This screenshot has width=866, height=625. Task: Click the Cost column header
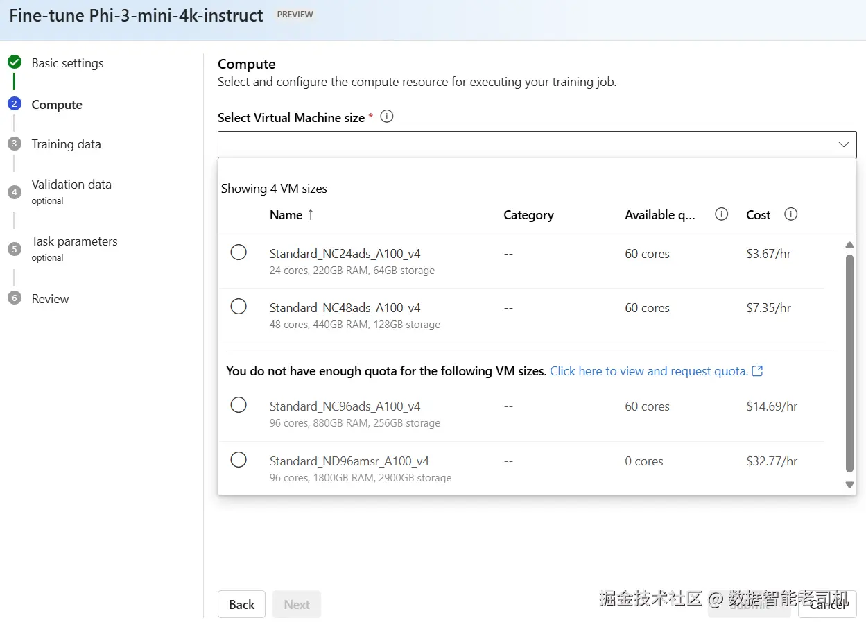tap(759, 215)
